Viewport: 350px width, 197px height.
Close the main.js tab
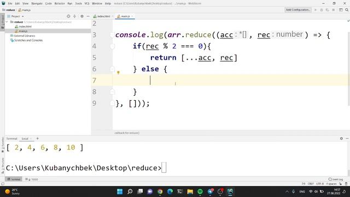132,16
